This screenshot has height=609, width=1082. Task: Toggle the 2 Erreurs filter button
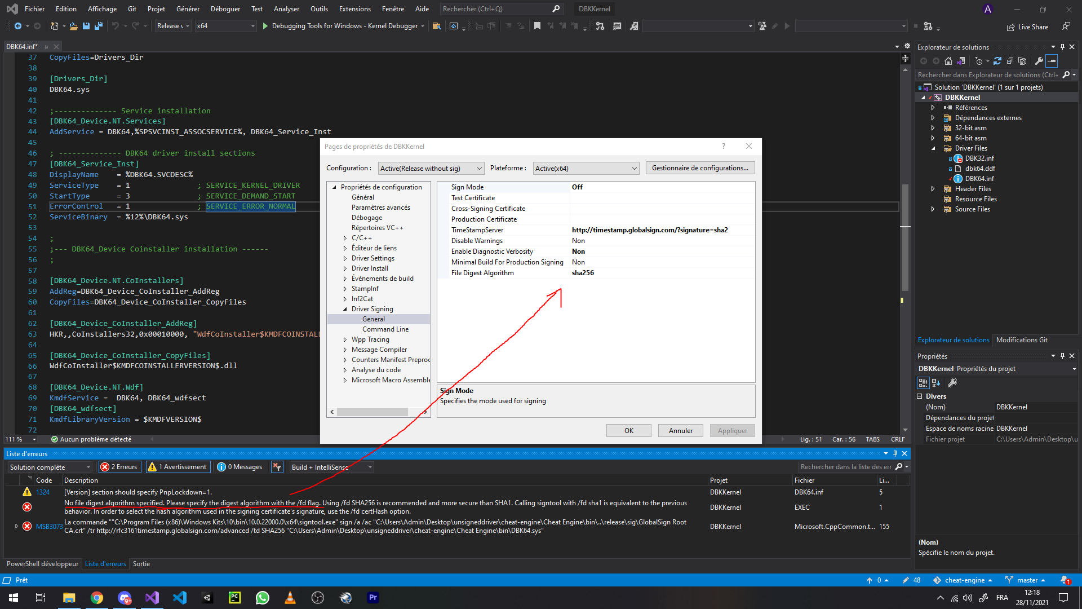pyautogui.click(x=119, y=467)
